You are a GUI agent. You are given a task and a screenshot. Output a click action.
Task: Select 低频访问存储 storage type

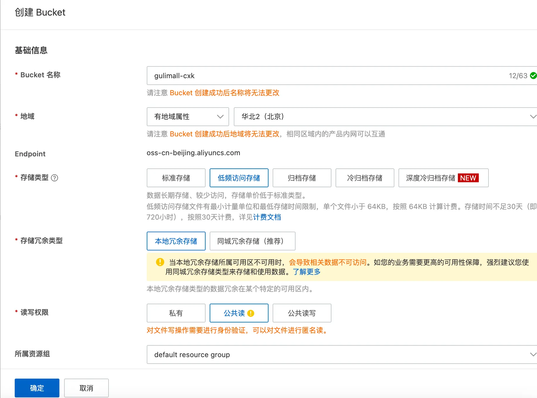[239, 178]
